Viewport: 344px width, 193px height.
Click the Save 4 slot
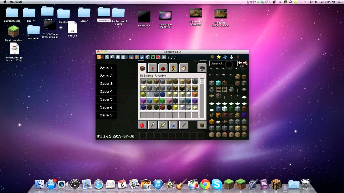106,91
